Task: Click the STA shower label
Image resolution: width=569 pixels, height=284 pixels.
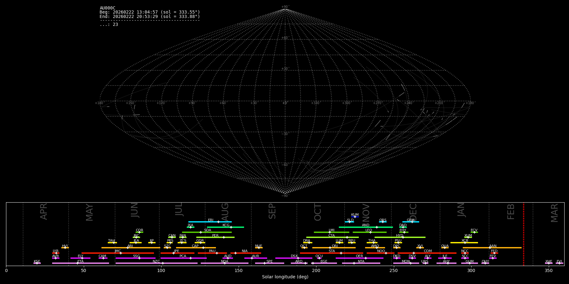Action: [332, 251]
